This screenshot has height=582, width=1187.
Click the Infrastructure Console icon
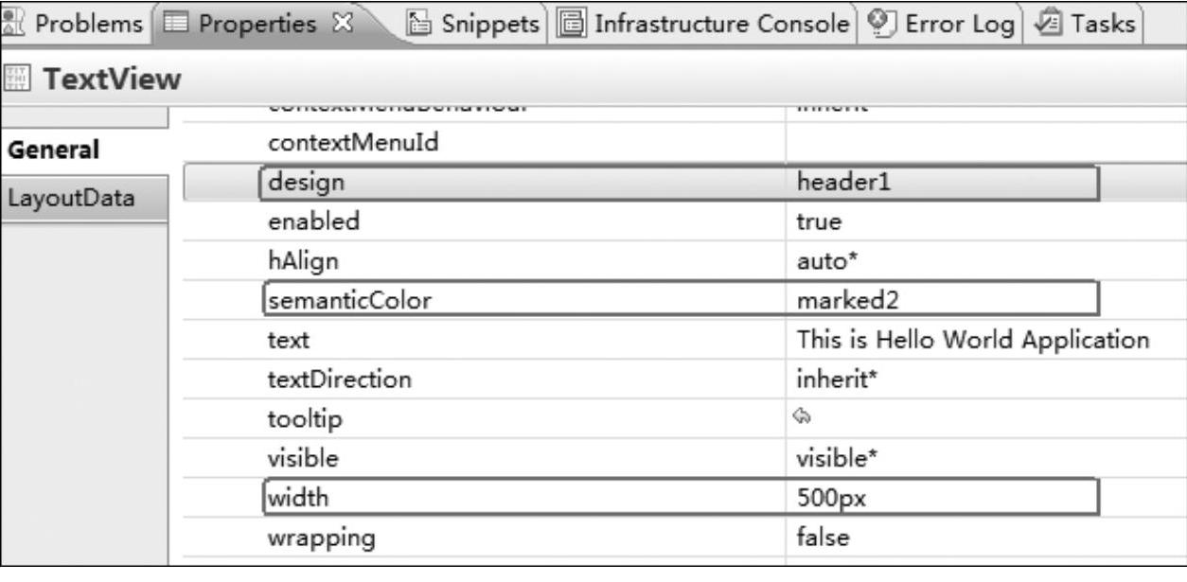pos(571,23)
